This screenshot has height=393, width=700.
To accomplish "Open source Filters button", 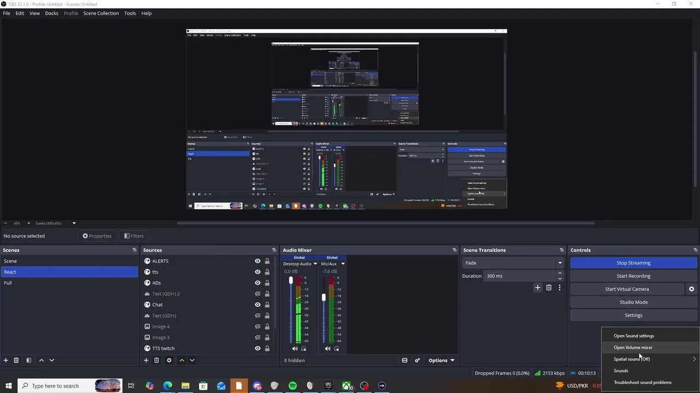I will (134, 236).
